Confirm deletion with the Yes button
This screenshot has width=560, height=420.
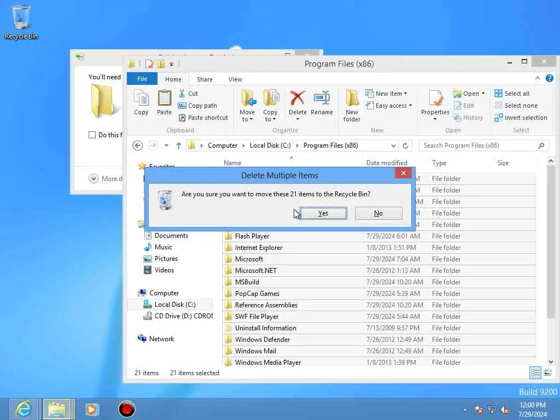pyautogui.click(x=323, y=213)
